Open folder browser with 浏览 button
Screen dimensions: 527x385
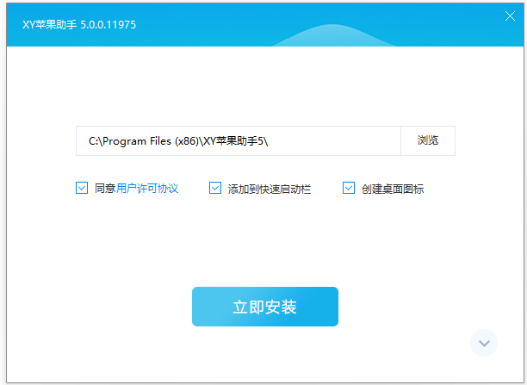pos(427,140)
